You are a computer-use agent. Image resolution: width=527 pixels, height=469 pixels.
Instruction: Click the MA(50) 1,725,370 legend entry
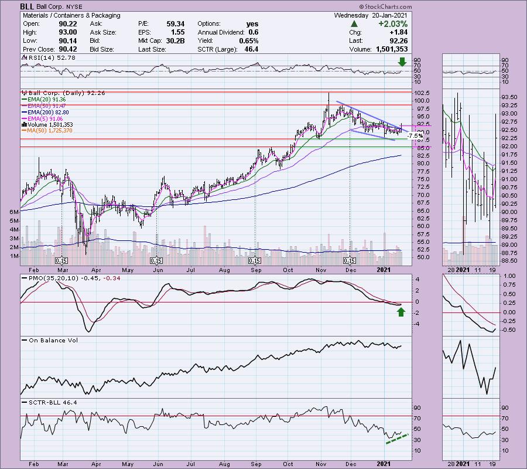coord(47,131)
